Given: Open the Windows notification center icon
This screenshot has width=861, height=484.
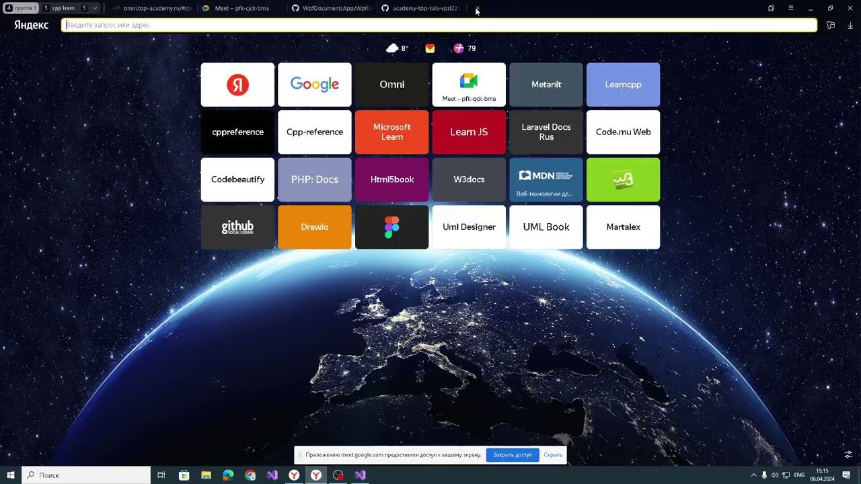Looking at the screenshot, I should (847, 475).
